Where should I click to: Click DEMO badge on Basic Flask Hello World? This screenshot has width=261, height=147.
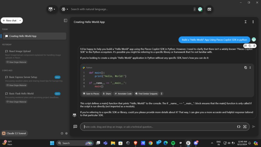[57, 94]
